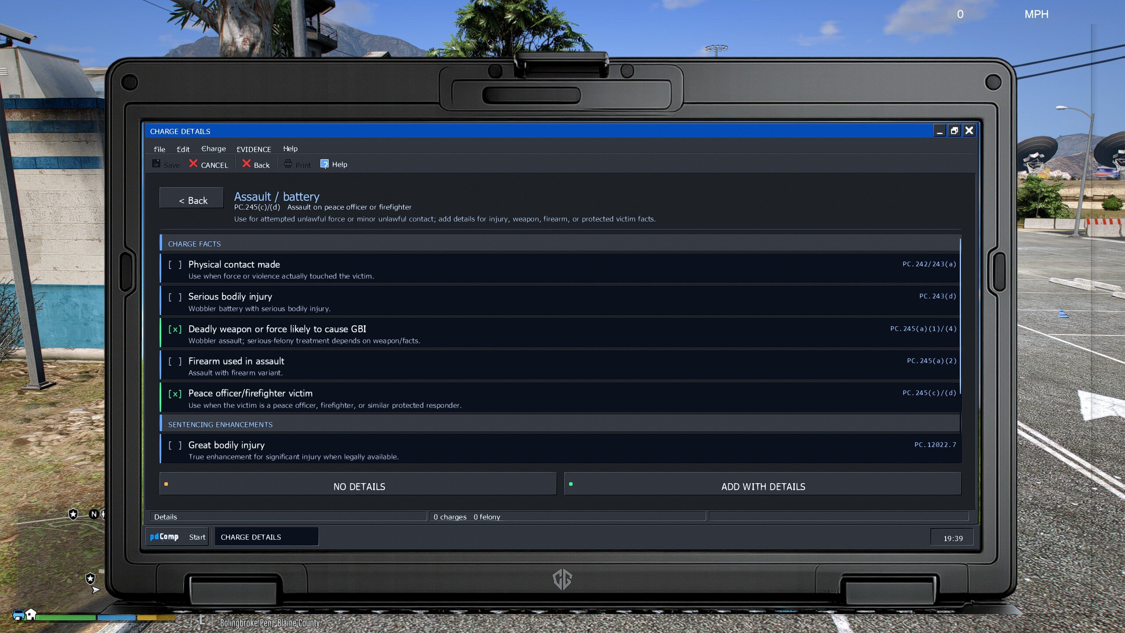Open the EVIDENCE menu

(x=254, y=149)
